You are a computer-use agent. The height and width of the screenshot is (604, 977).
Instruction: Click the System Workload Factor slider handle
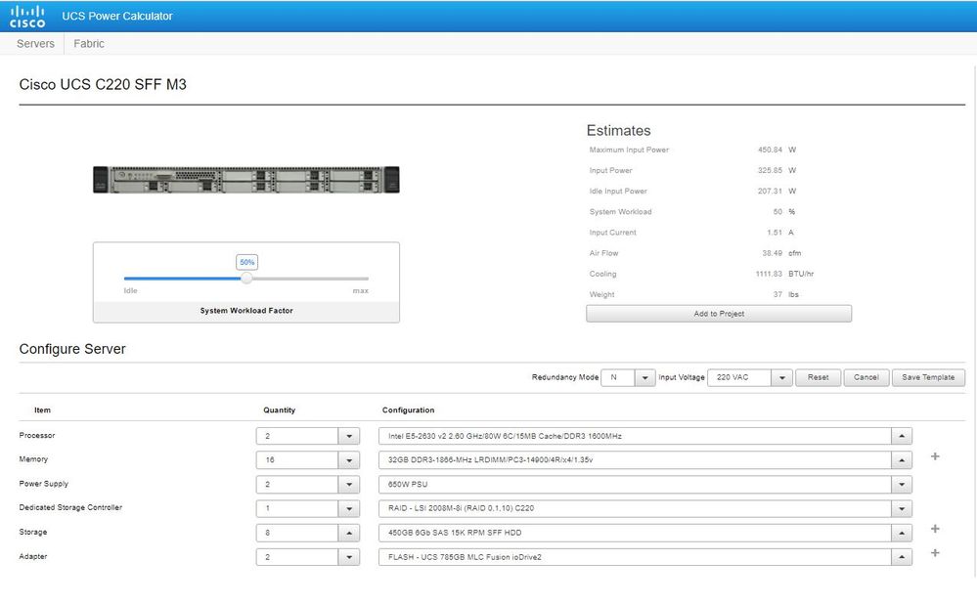pyautogui.click(x=246, y=279)
